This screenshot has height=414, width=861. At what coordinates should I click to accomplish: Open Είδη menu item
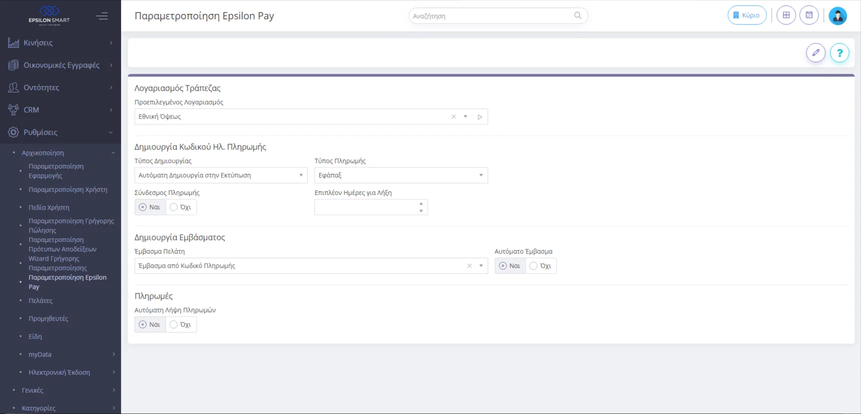coord(35,337)
